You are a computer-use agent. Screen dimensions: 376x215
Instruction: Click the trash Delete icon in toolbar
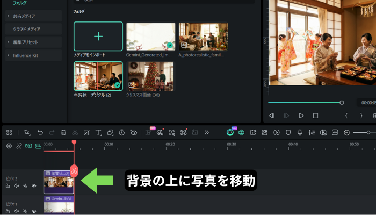coord(63,132)
